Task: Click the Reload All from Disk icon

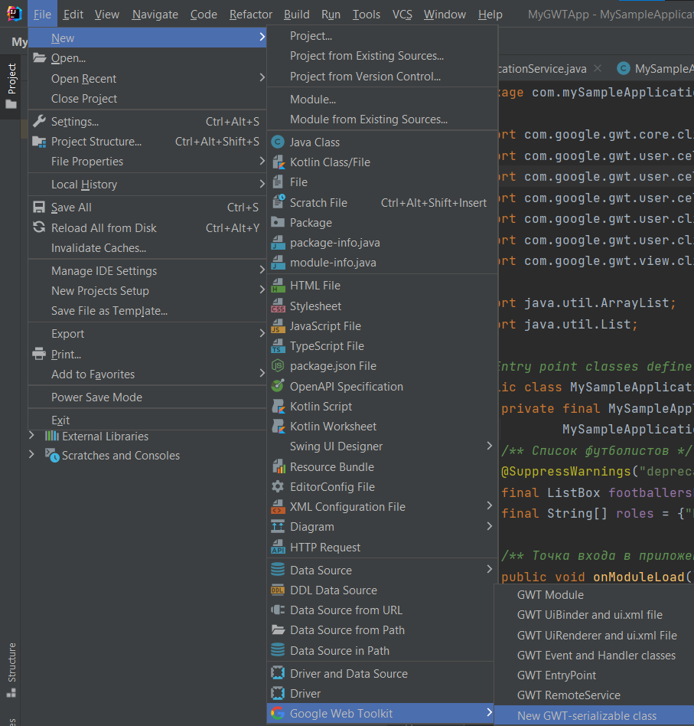Action: click(39, 227)
